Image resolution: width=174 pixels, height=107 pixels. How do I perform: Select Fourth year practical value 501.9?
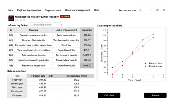(77, 91)
